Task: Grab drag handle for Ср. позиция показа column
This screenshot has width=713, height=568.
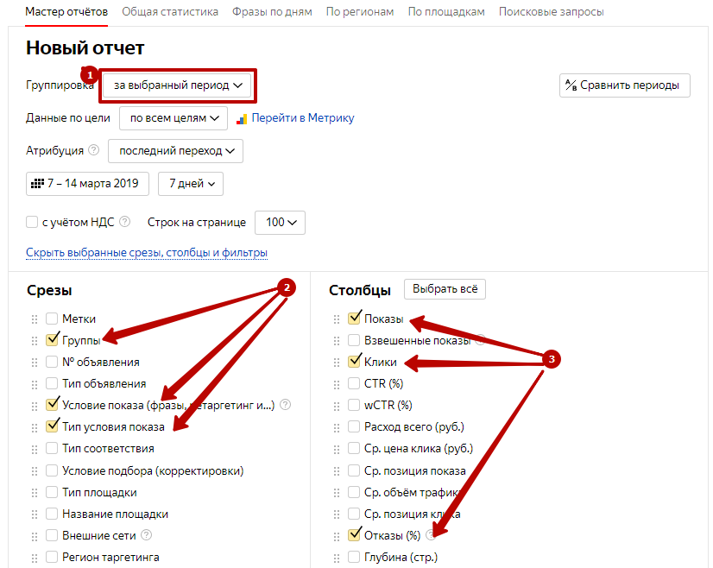Action: click(337, 471)
